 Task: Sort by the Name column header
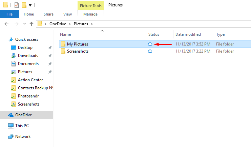(x=65, y=34)
